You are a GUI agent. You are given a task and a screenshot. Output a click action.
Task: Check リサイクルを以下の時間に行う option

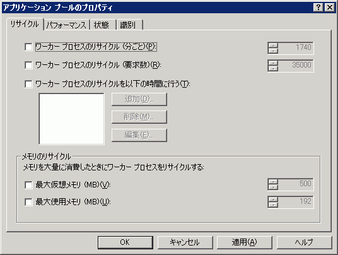point(28,84)
